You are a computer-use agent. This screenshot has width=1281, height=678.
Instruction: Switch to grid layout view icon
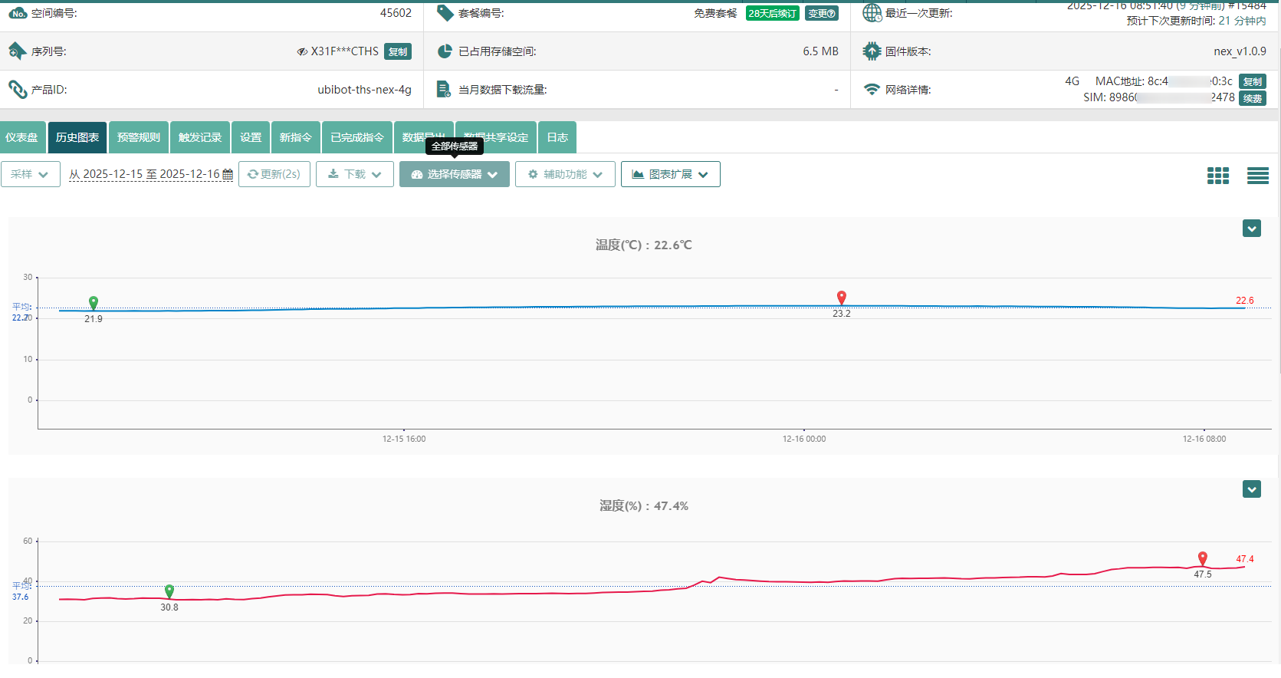(x=1217, y=176)
